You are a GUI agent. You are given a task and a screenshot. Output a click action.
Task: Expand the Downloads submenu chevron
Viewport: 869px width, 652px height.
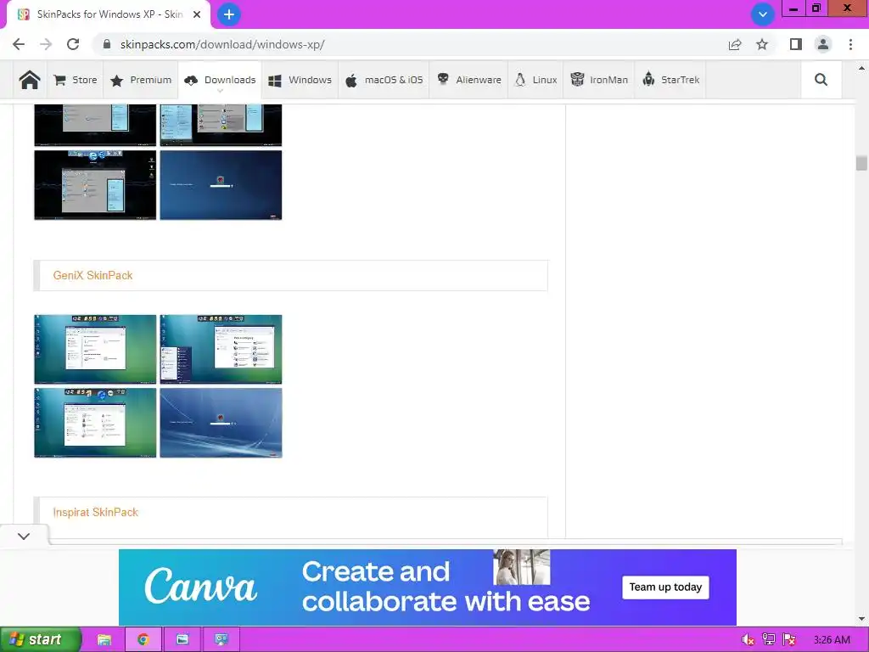[220, 90]
